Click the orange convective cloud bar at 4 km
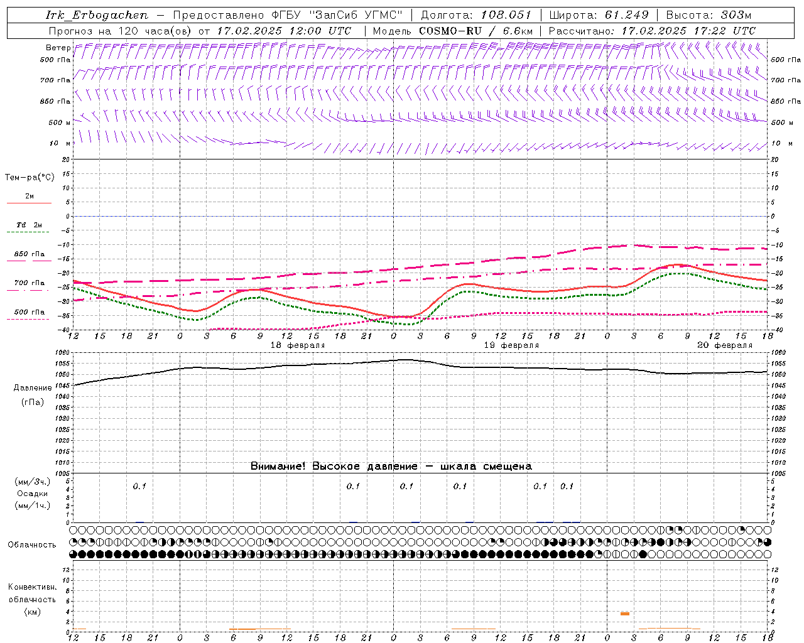 [625, 613]
